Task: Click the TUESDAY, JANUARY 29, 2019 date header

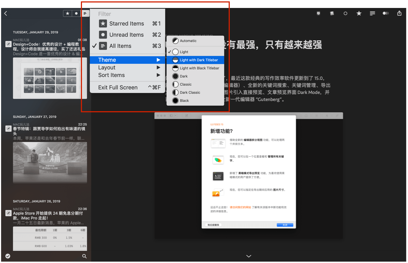Action: (x=36, y=32)
